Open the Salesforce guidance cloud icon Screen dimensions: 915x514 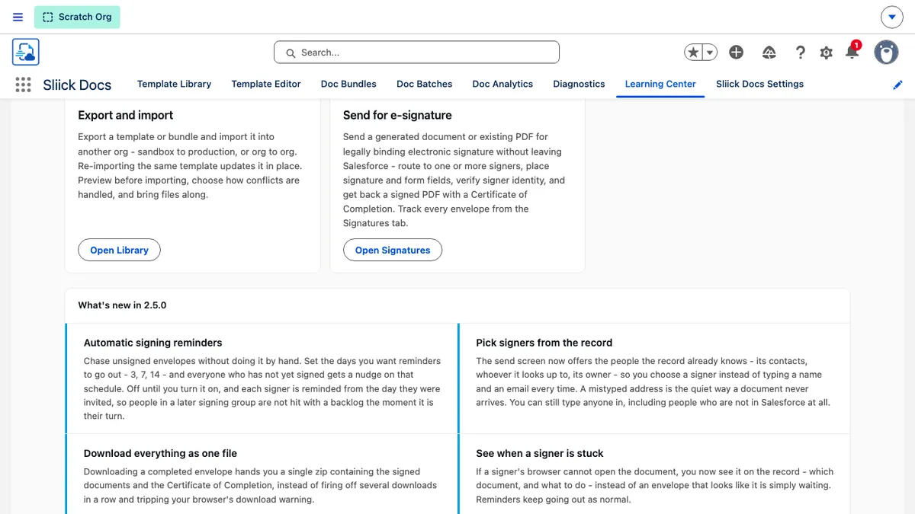coord(769,53)
